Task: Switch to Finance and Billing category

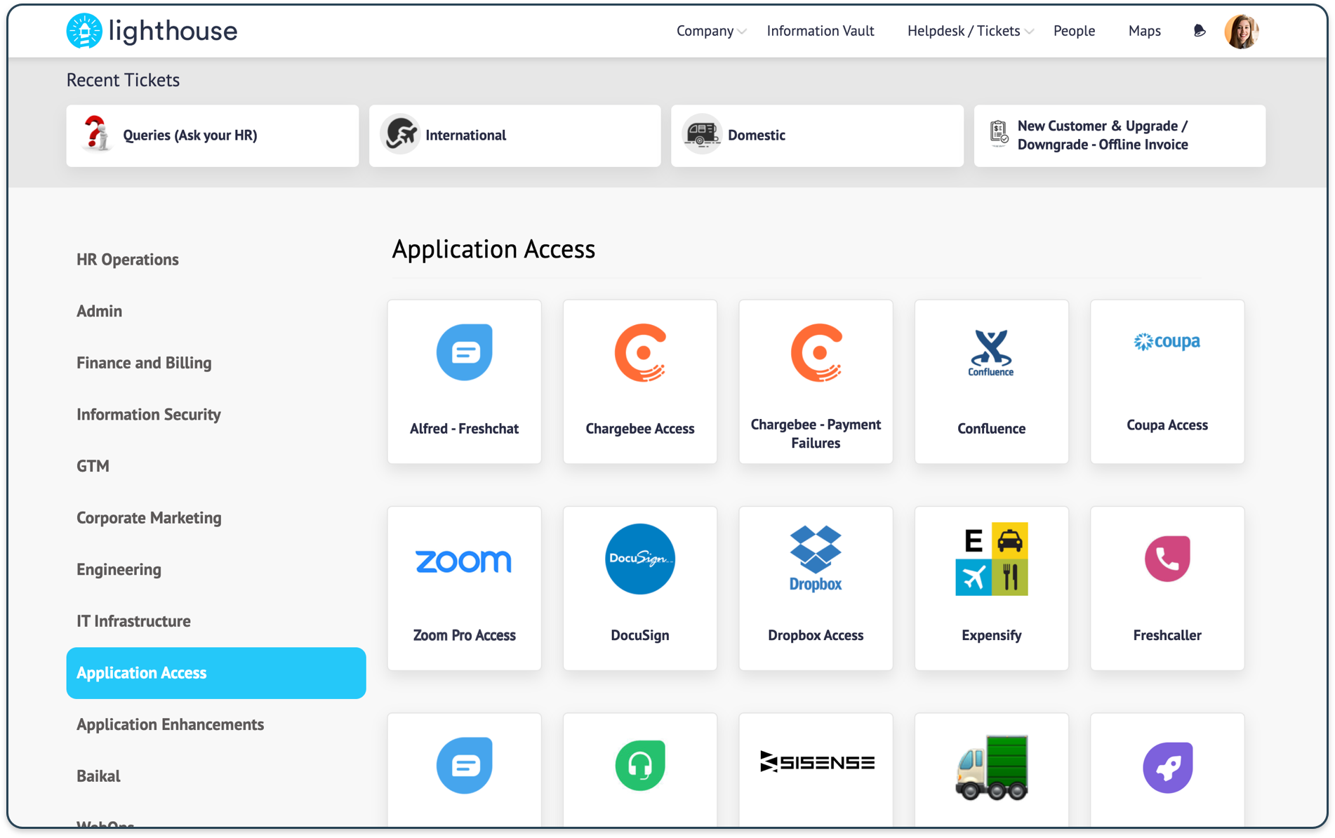Action: (x=144, y=363)
